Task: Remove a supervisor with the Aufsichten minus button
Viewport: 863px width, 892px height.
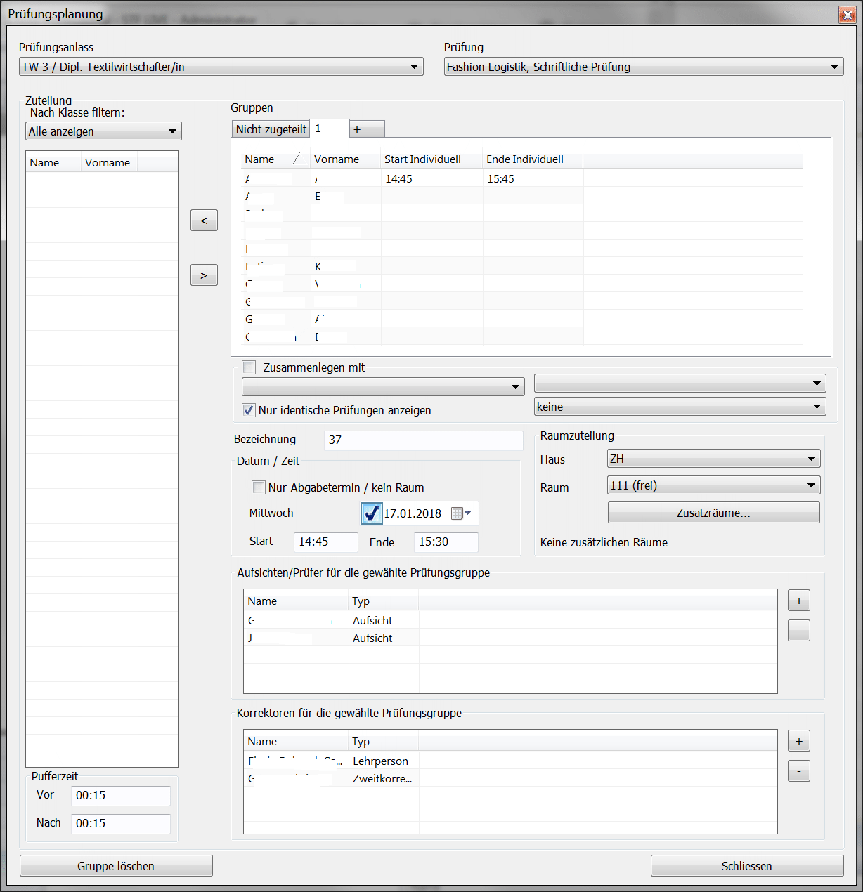Action: 798,631
